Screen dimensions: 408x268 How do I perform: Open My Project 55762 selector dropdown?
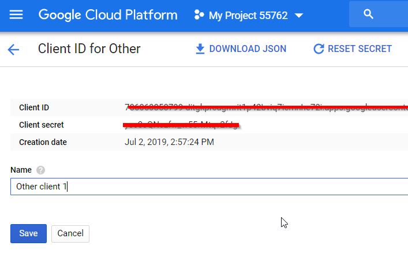tap(249, 15)
